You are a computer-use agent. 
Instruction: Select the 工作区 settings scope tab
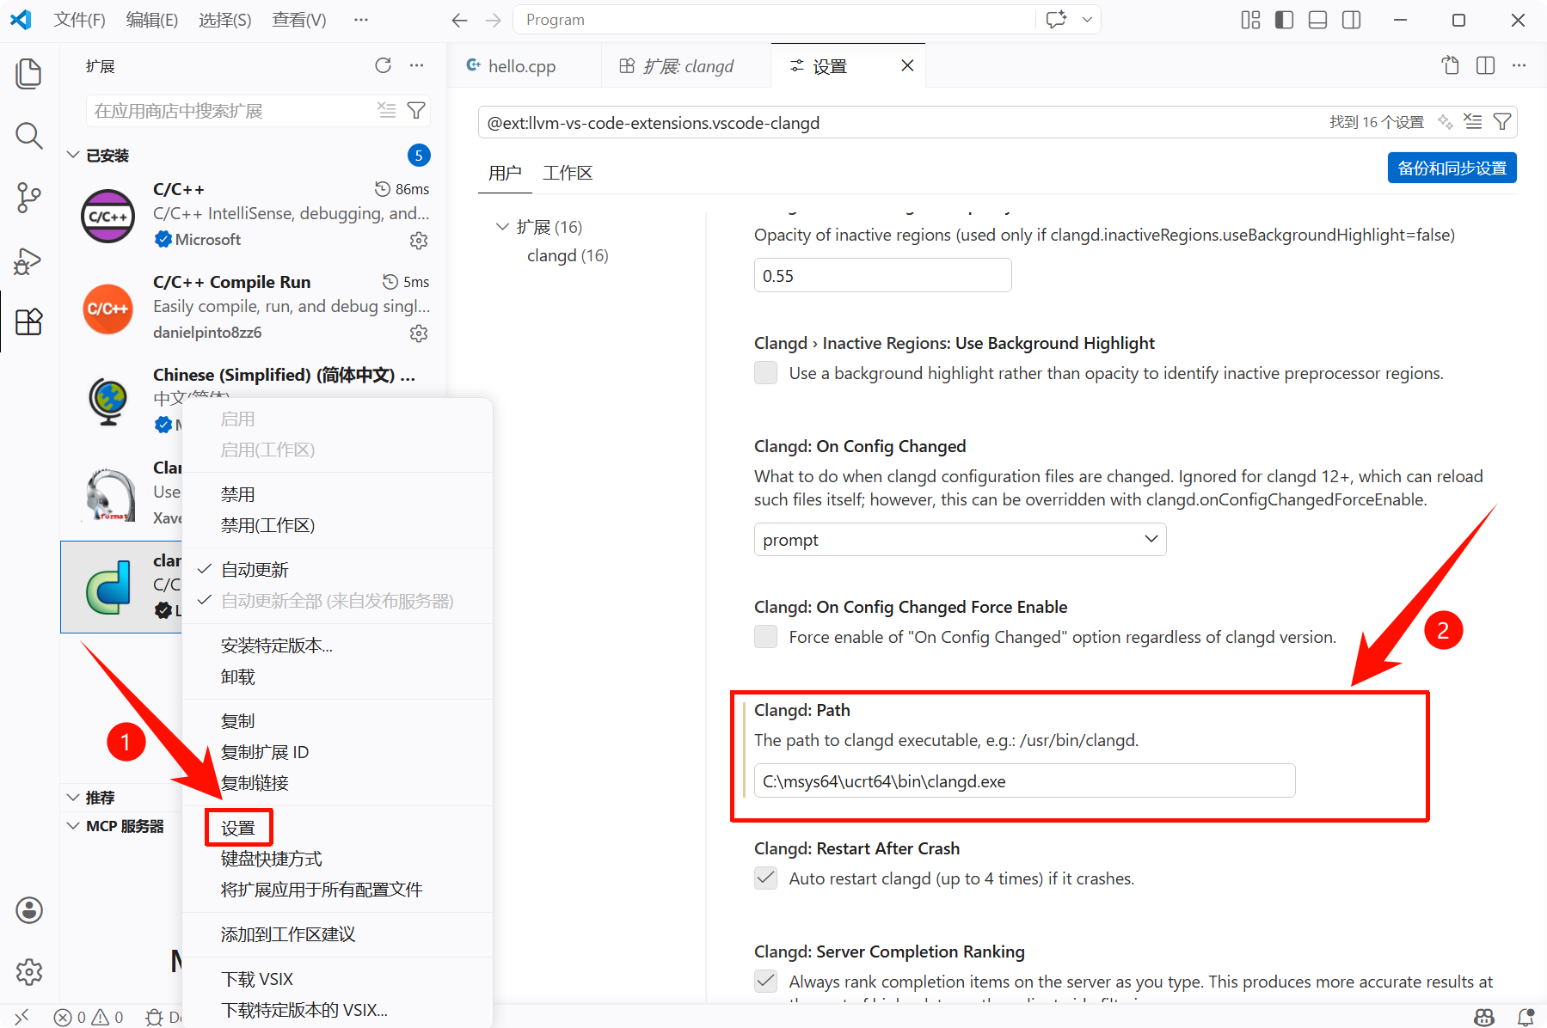[568, 173]
